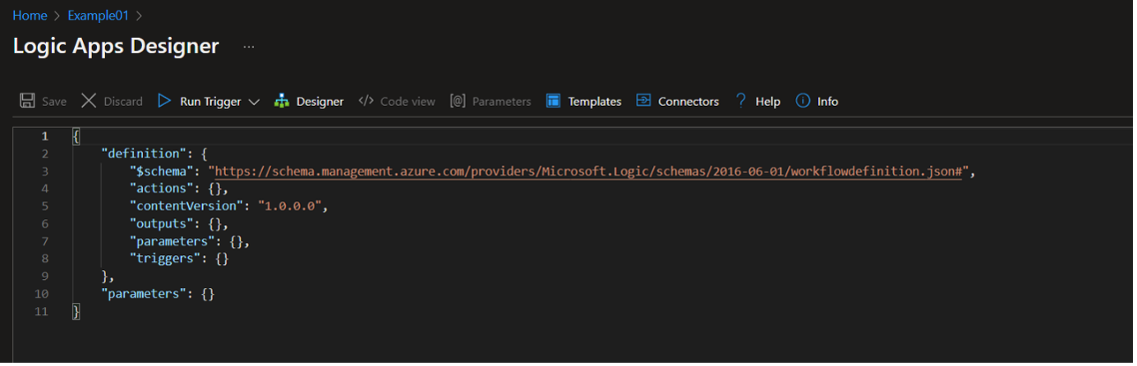Open the schema URL link on line 3
This screenshot has width=1137, height=366.
(x=588, y=171)
